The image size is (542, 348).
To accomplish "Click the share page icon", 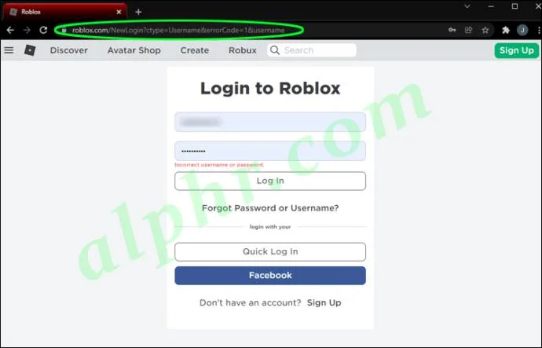I will (x=468, y=30).
